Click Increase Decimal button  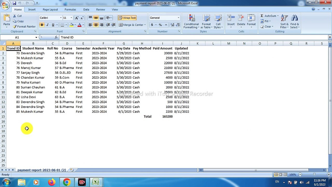pyautogui.click(x=172, y=25)
